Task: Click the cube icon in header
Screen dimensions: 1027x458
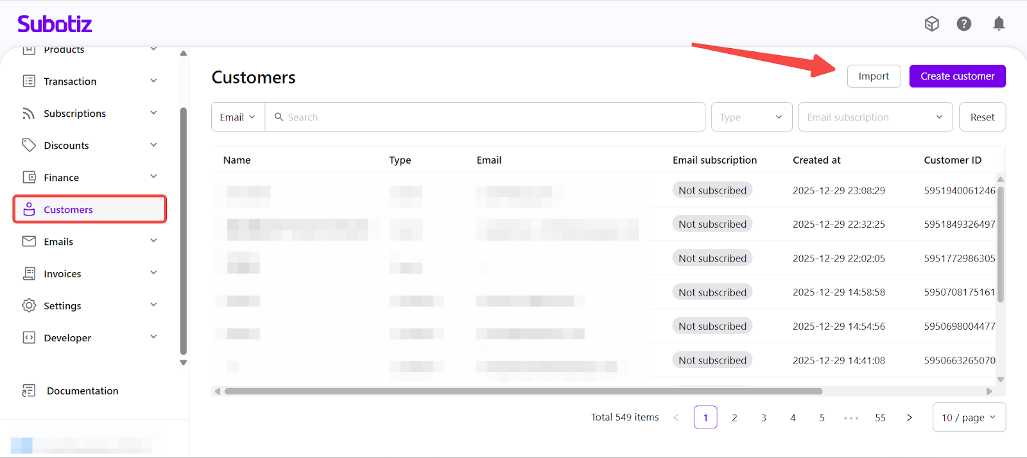Action: point(931,24)
